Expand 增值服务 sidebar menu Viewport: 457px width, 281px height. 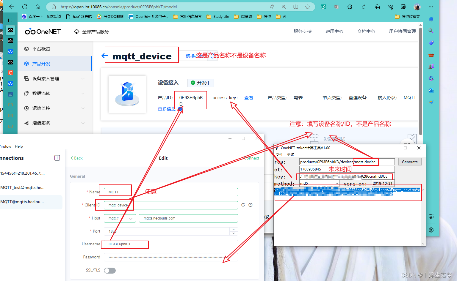tap(54, 123)
